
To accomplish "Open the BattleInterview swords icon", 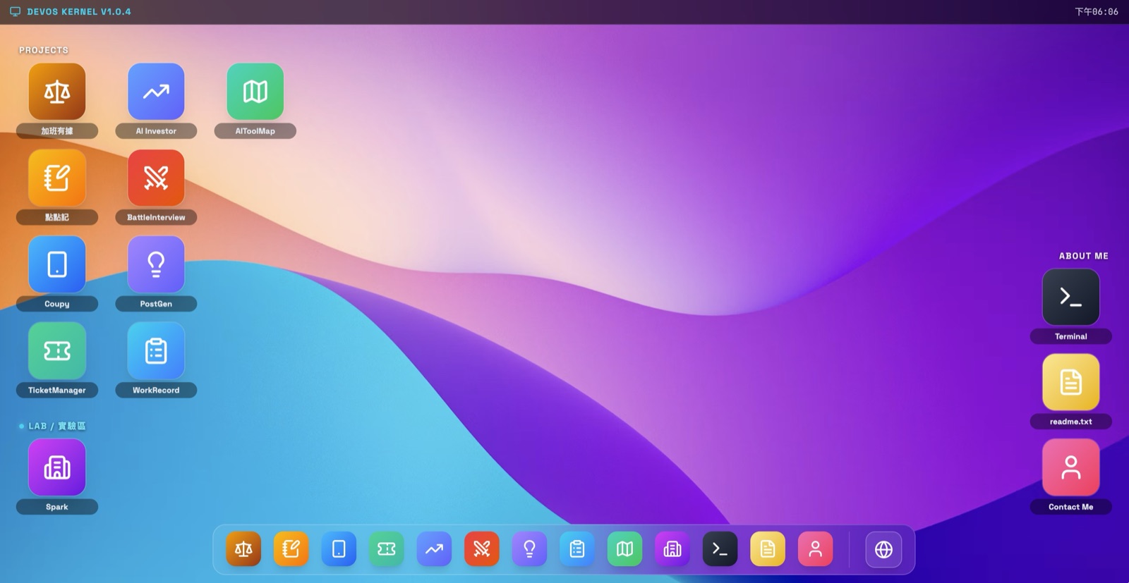I will click(x=156, y=178).
